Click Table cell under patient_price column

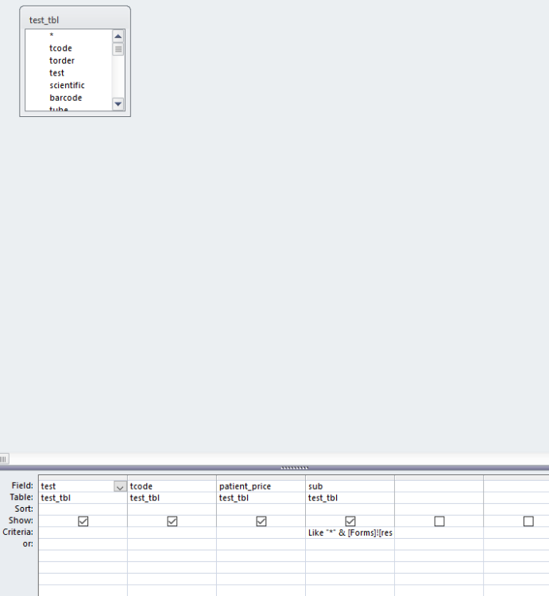[261, 498]
